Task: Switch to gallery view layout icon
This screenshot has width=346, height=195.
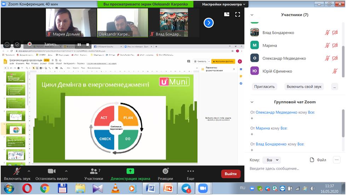Action: (x=227, y=14)
